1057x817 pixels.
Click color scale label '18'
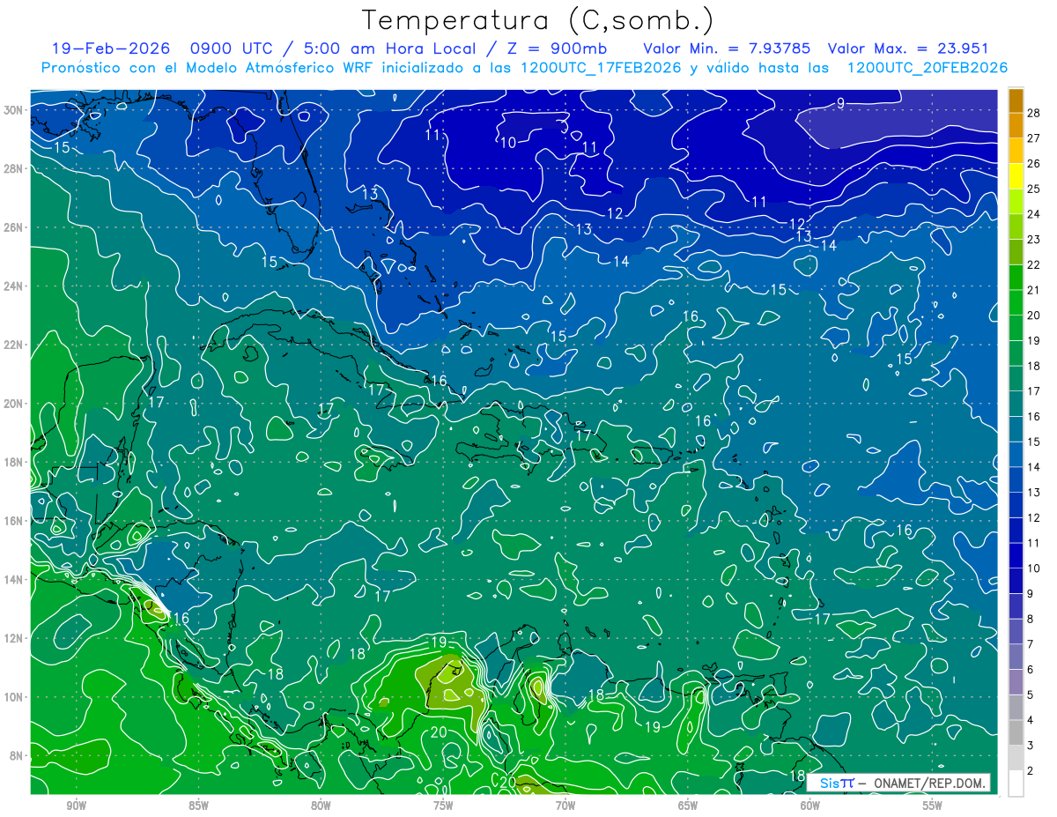1034,366
